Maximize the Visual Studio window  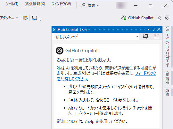pyautogui.click(x=151, y=6)
